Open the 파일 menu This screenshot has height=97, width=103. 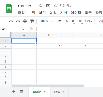21,13
